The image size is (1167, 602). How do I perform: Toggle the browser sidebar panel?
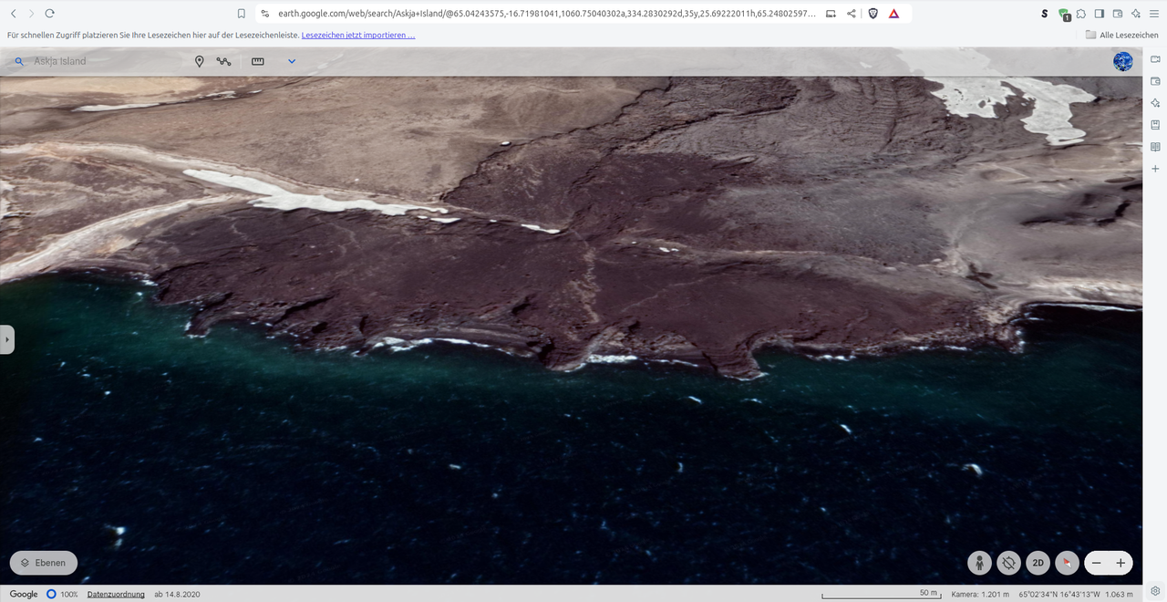1100,14
